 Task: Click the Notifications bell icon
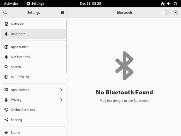pyautogui.click(x=6, y=57)
